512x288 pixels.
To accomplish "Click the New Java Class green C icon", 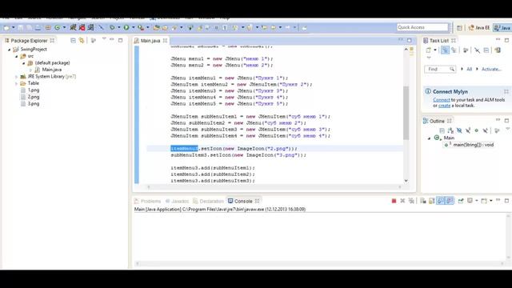I will [58, 28].
